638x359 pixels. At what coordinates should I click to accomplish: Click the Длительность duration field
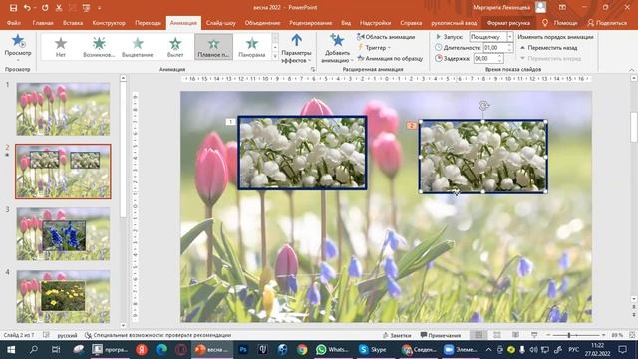tap(497, 47)
